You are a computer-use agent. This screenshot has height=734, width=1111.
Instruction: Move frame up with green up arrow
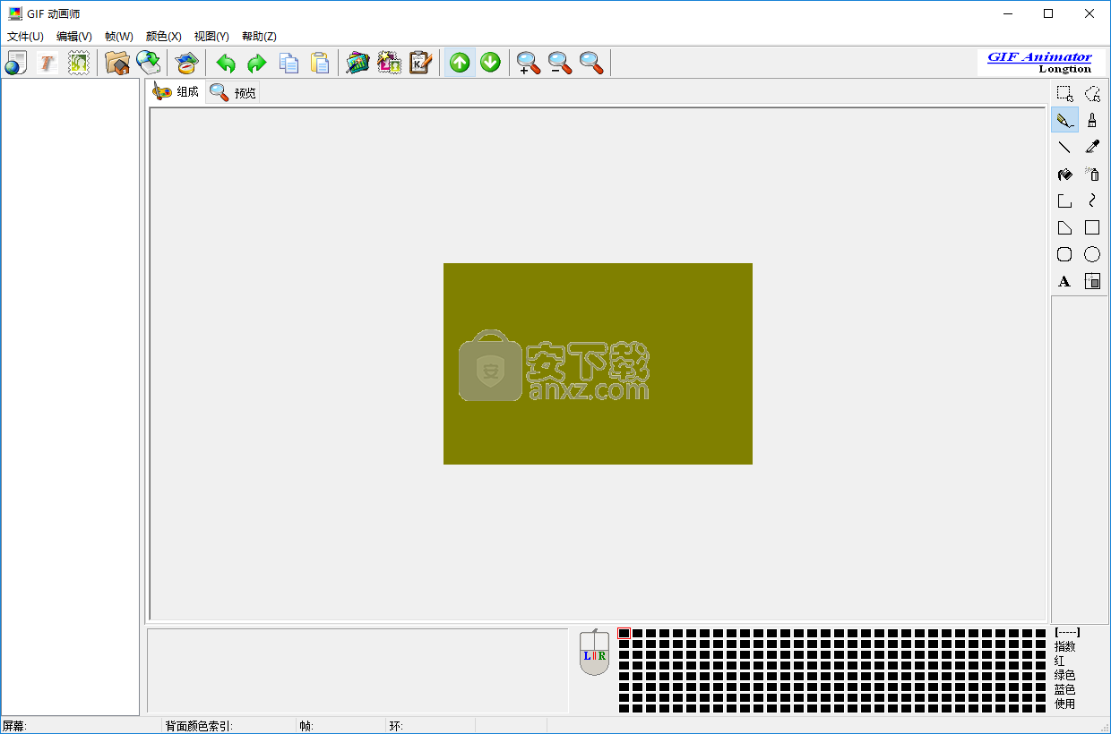click(x=460, y=63)
